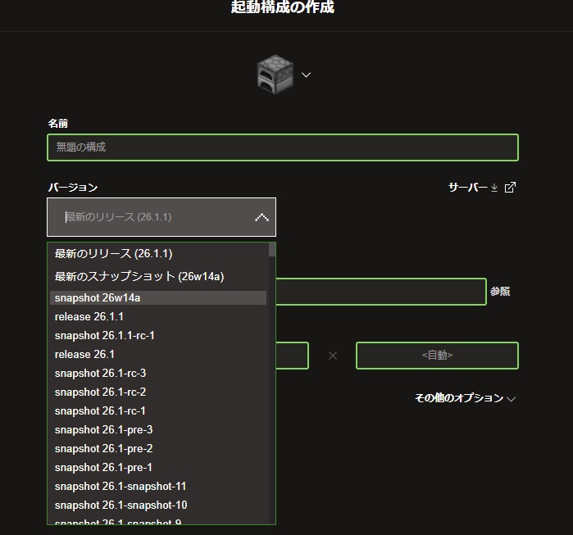The height and width of the screenshot is (535, 573).
Task: Select snapshot 26.1-rc-3 entry
Action: click(100, 373)
